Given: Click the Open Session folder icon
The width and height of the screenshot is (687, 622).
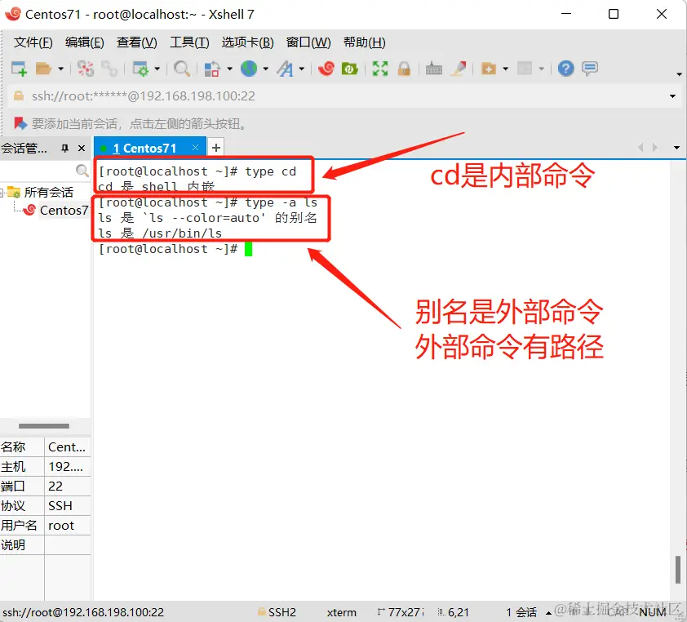Looking at the screenshot, I should click(x=43, y=69).
